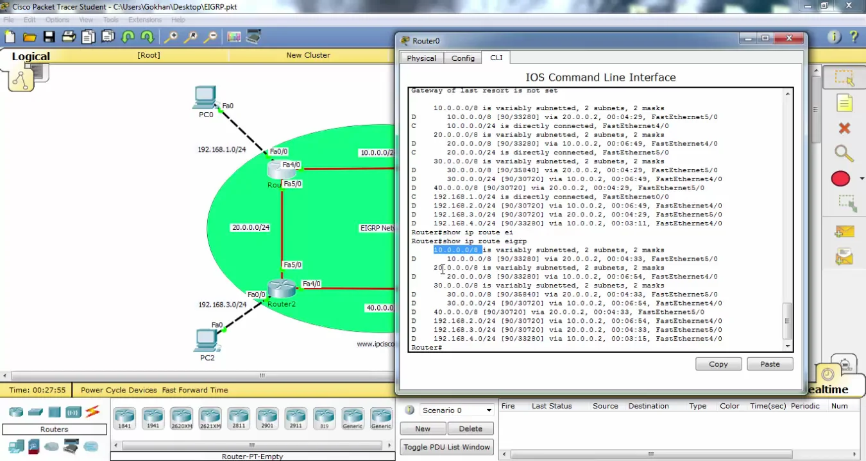
Task: Open the Extensions menu
Action: pyautogui.click(x=145, y=20)
